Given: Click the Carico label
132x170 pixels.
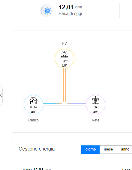Looking at the screenshot, I should [33, 120].
